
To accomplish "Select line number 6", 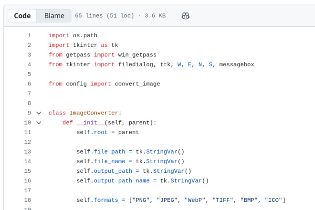I will coord(29,84).
